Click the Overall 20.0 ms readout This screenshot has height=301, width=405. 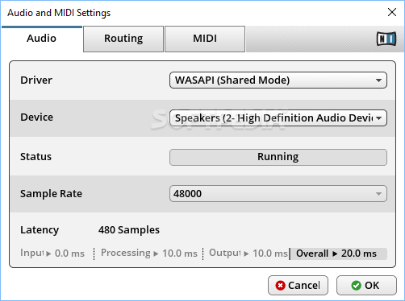pyautogui.click(x=339, y=254)
